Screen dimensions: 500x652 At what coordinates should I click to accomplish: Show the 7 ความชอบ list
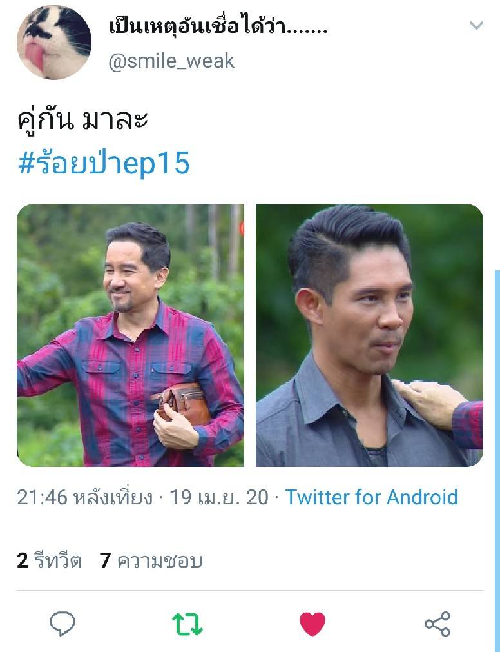[151, 560]
